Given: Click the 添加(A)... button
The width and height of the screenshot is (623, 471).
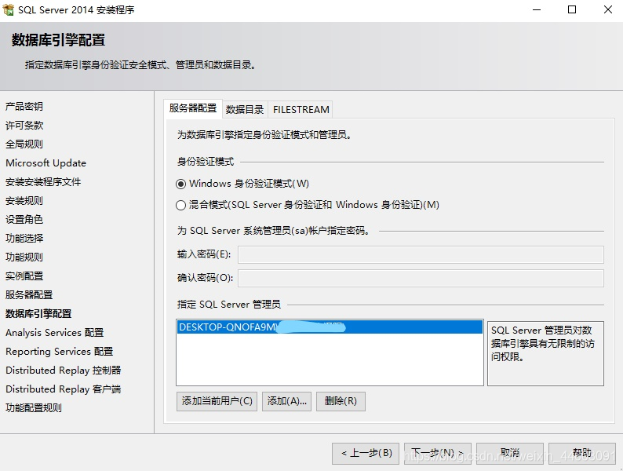Looking at the screenshot, I should [286, 401].
